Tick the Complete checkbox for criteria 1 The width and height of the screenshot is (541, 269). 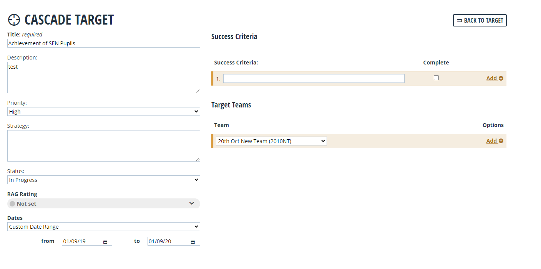coord(436,78)
